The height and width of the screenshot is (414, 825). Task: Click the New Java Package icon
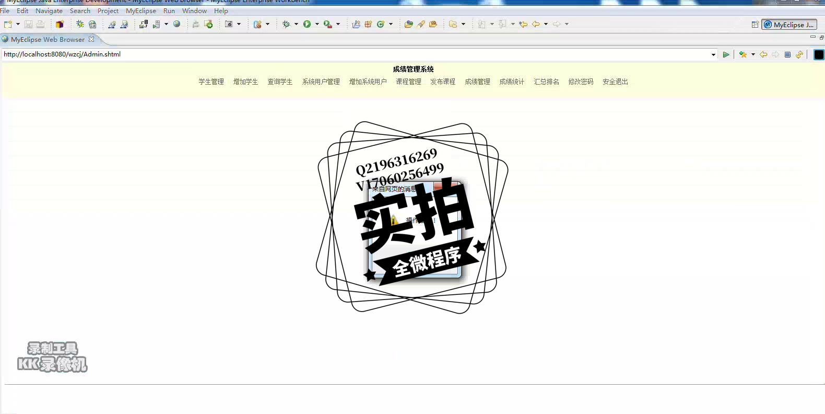pyautogui.click(x=368, y=24)
